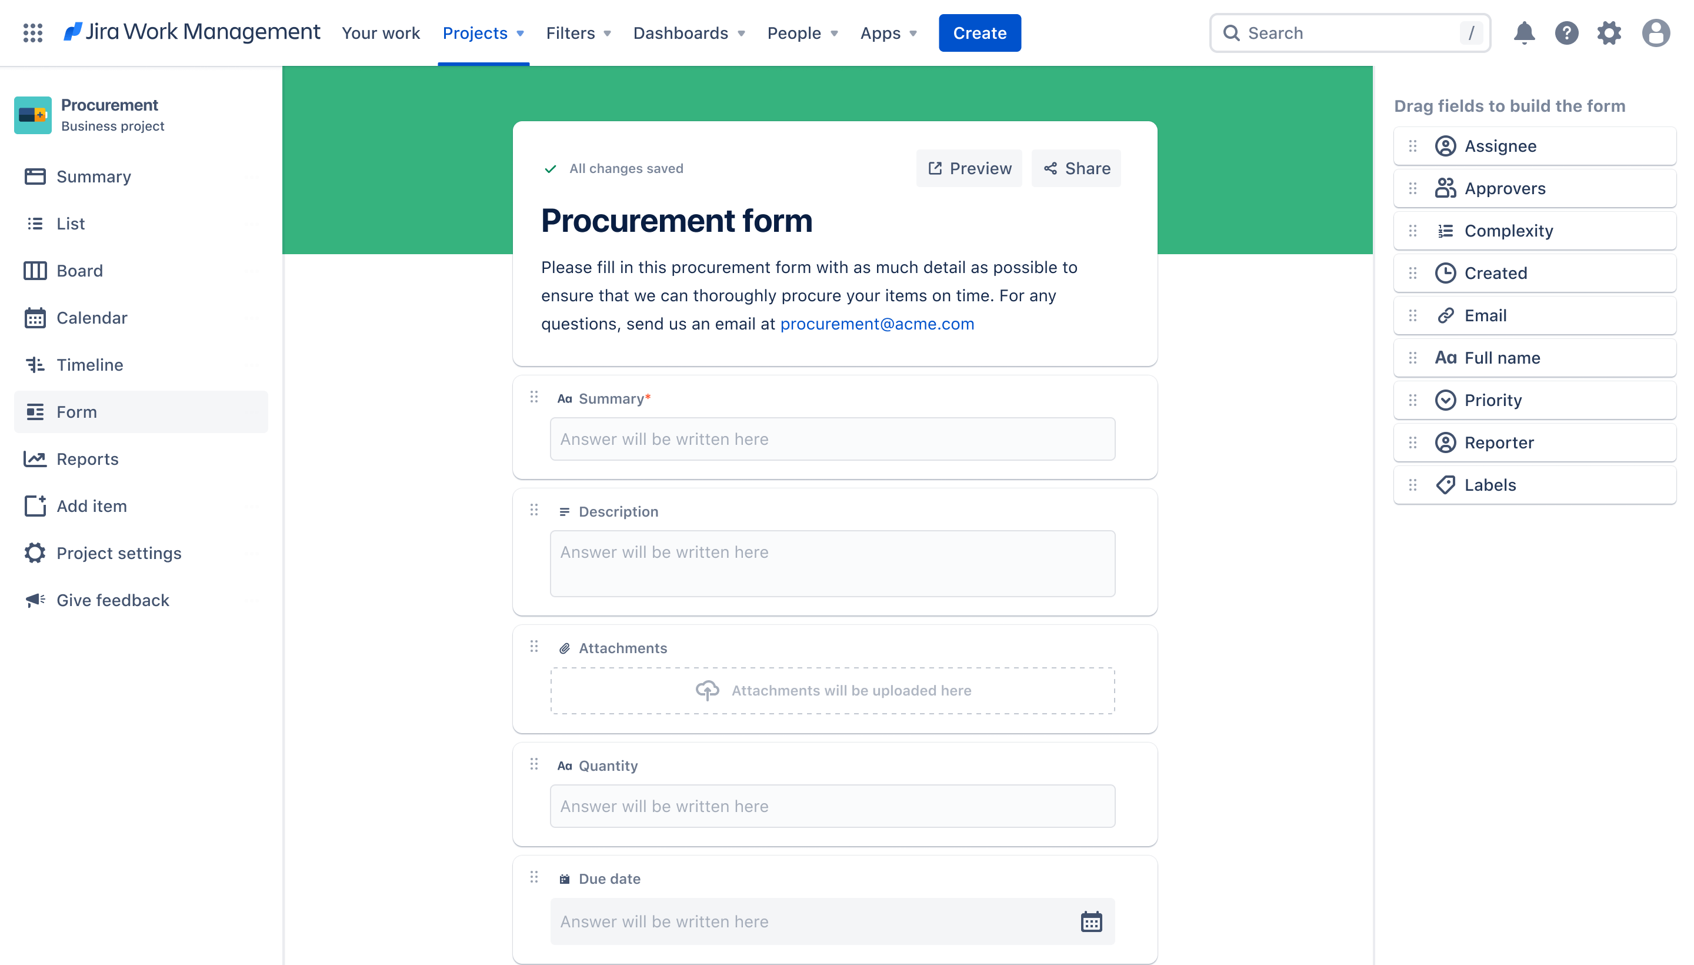Click Preview button on procurement form
The width and height of the screenshot is (1694, 965).
click(x=969, y=169)
